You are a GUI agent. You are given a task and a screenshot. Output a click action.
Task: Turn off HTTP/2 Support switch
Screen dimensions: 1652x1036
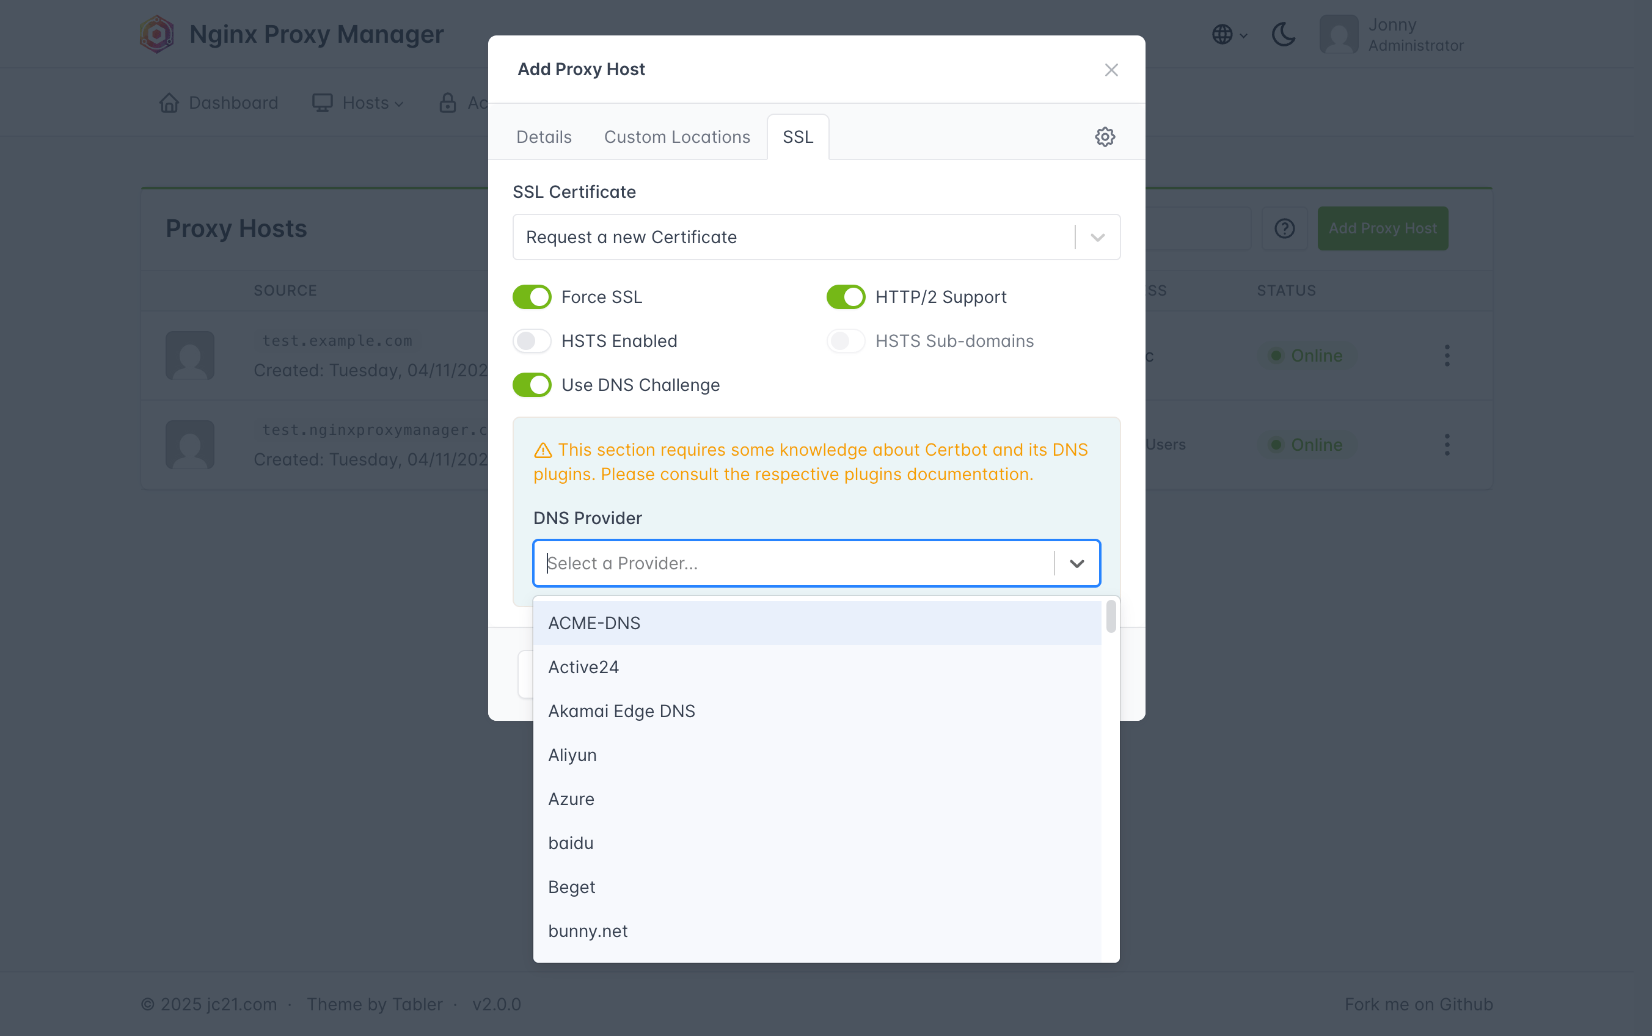(846, 297)
